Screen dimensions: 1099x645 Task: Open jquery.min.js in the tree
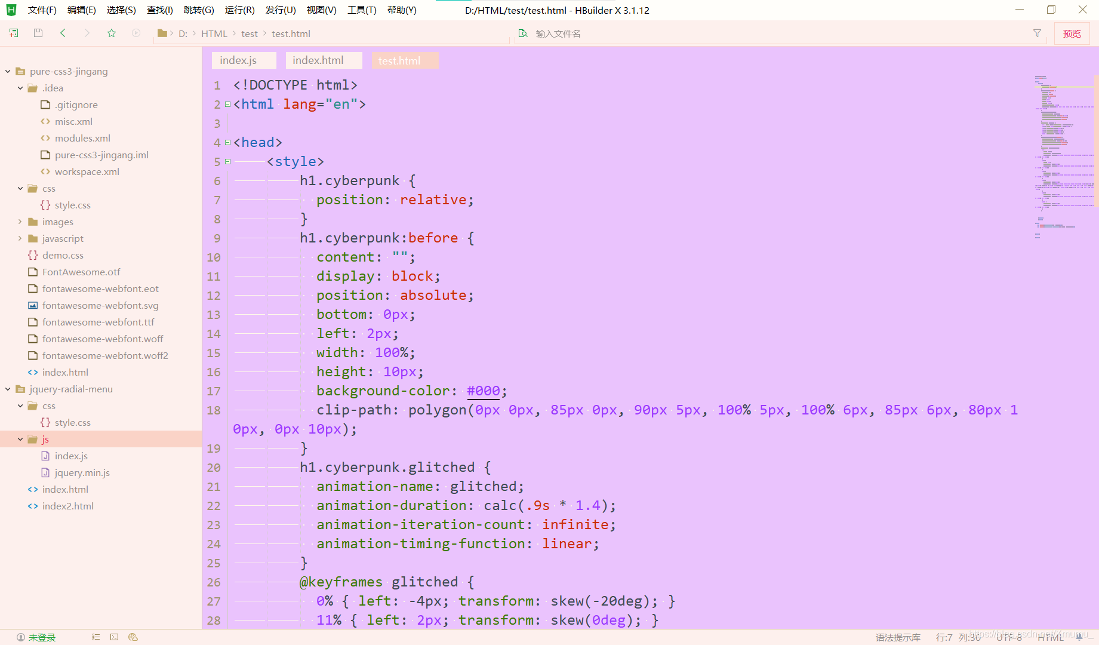[82, 472]
